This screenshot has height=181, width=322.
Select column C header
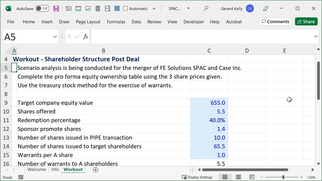(x=209, y=51)
